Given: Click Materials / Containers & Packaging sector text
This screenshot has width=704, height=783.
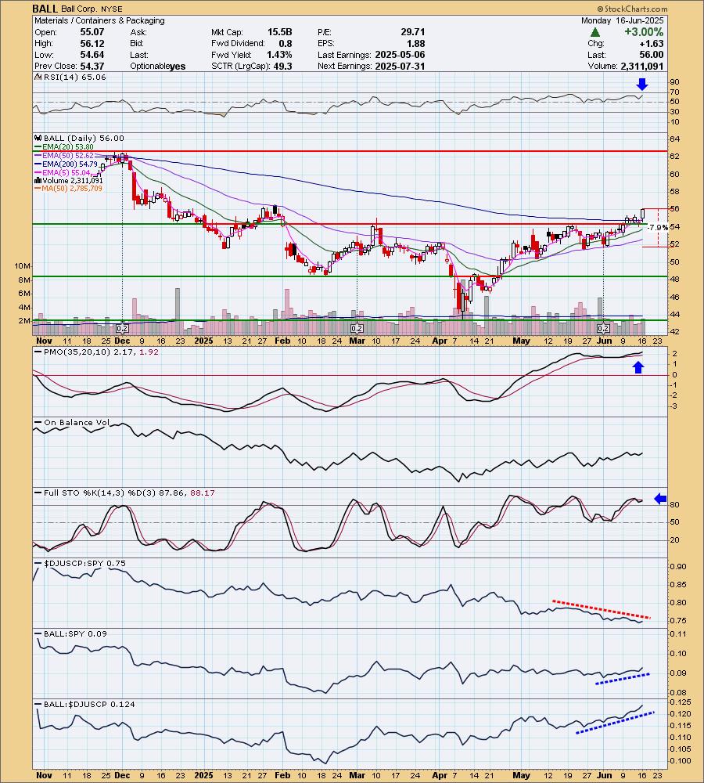Looking at the screenshot, I should [x=99, y=20].
